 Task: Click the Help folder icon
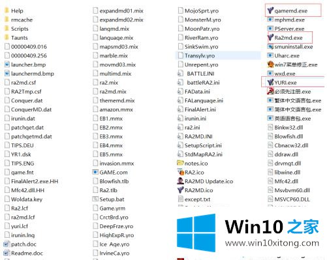coord(7,10)
